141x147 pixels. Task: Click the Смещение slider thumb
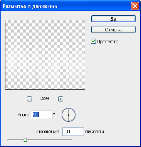(x=25, y=140)
